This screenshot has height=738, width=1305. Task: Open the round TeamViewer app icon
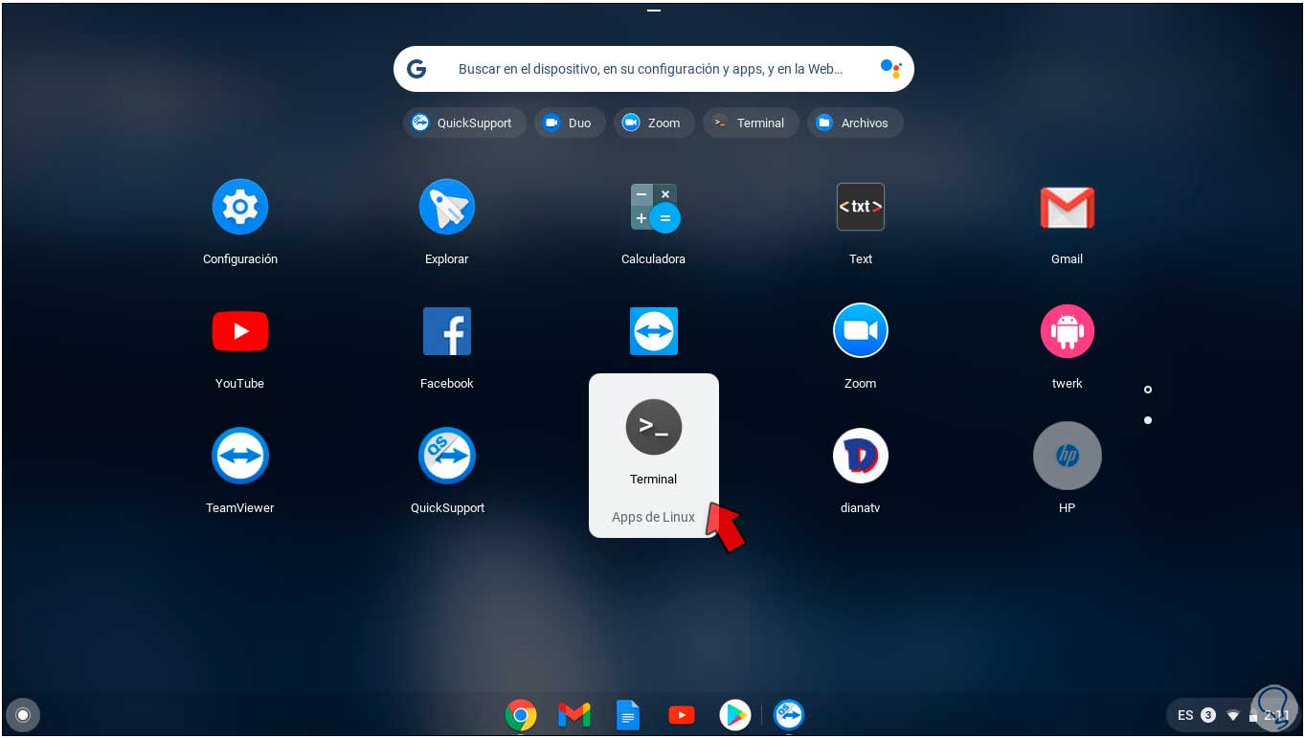tap(239, 456)
